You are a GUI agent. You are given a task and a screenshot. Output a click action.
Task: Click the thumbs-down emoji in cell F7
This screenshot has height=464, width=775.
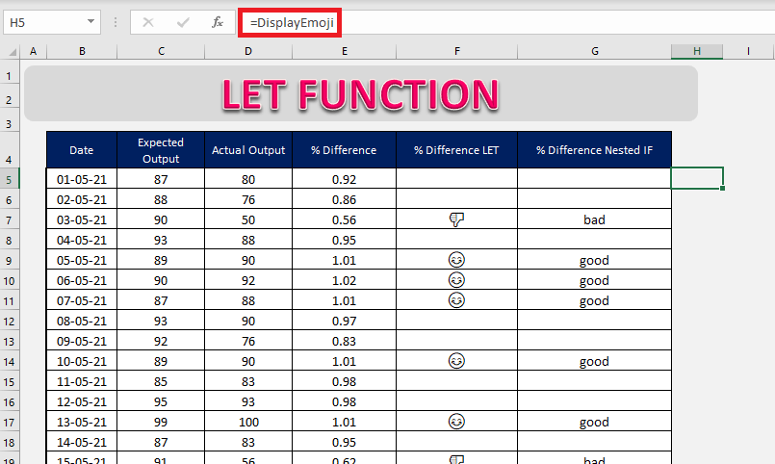pyautogui.click(x=456, y=219)
